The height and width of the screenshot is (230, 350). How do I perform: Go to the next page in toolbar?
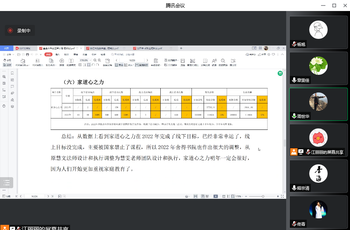coord(147,60)
